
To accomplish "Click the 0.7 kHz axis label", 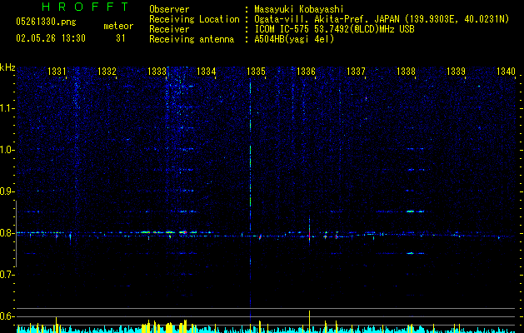I will (x=7, y=275).
